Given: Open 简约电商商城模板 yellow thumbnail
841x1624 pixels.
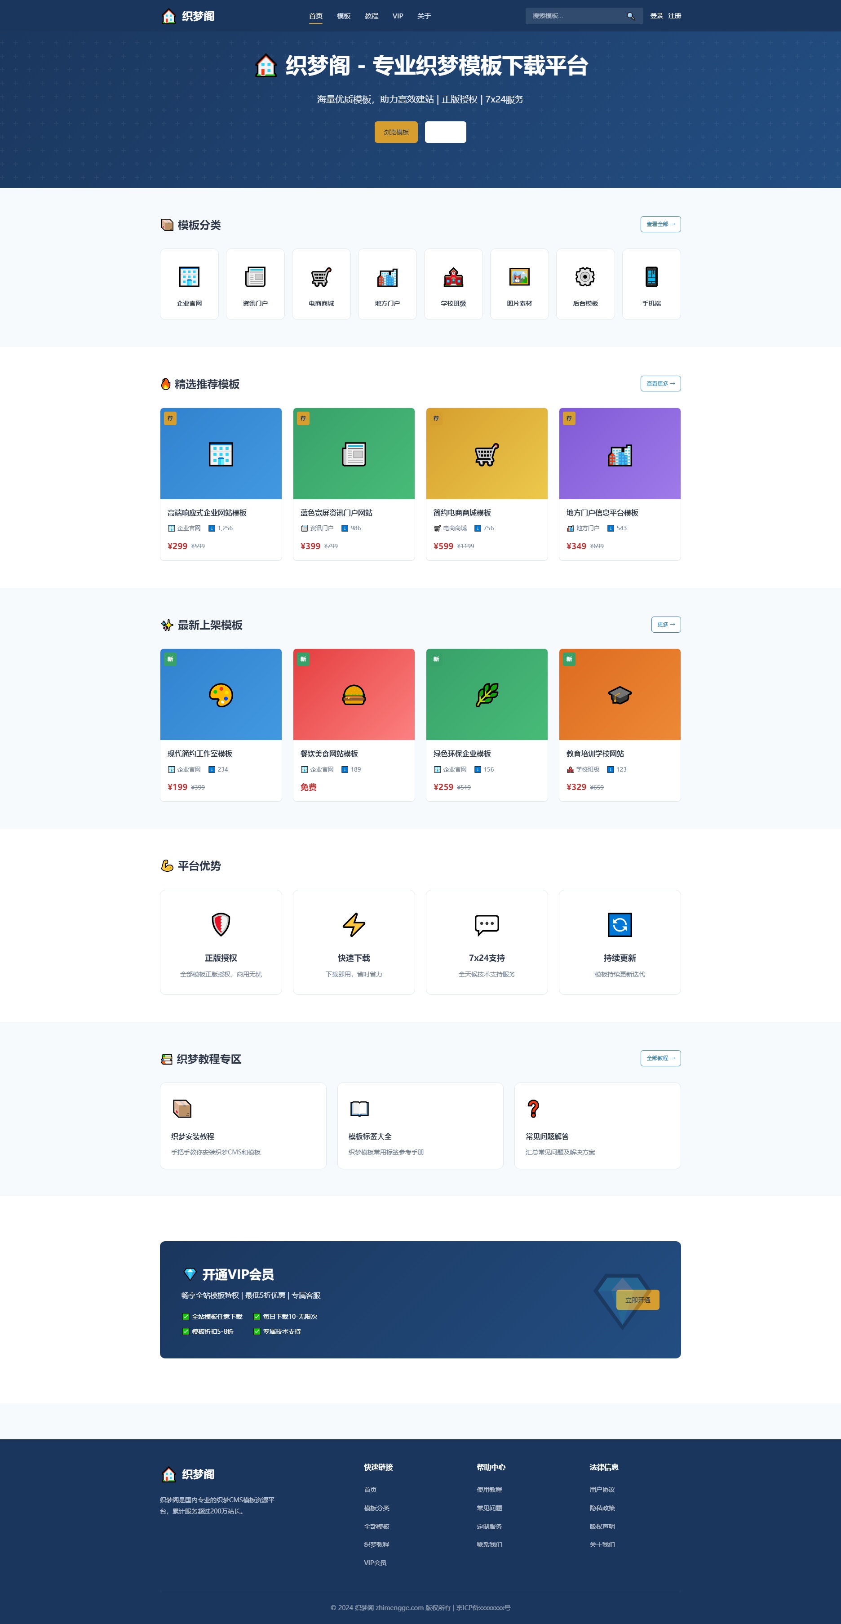Looking at the screenshot, I should pyautogui.click(x=487, y=453).
